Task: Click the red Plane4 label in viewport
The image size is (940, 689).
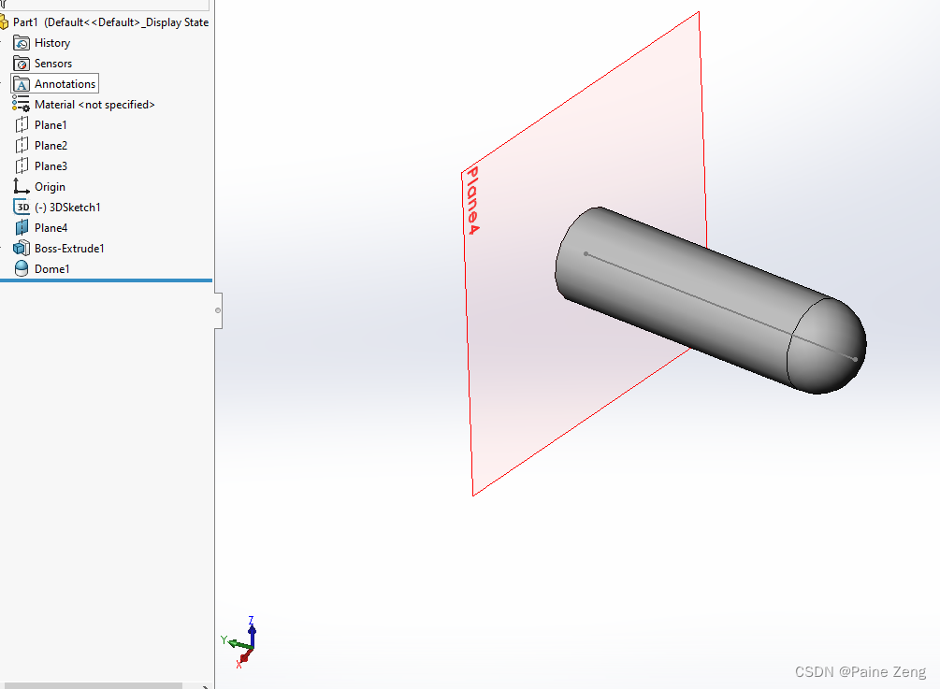Action: click(473, 201)
